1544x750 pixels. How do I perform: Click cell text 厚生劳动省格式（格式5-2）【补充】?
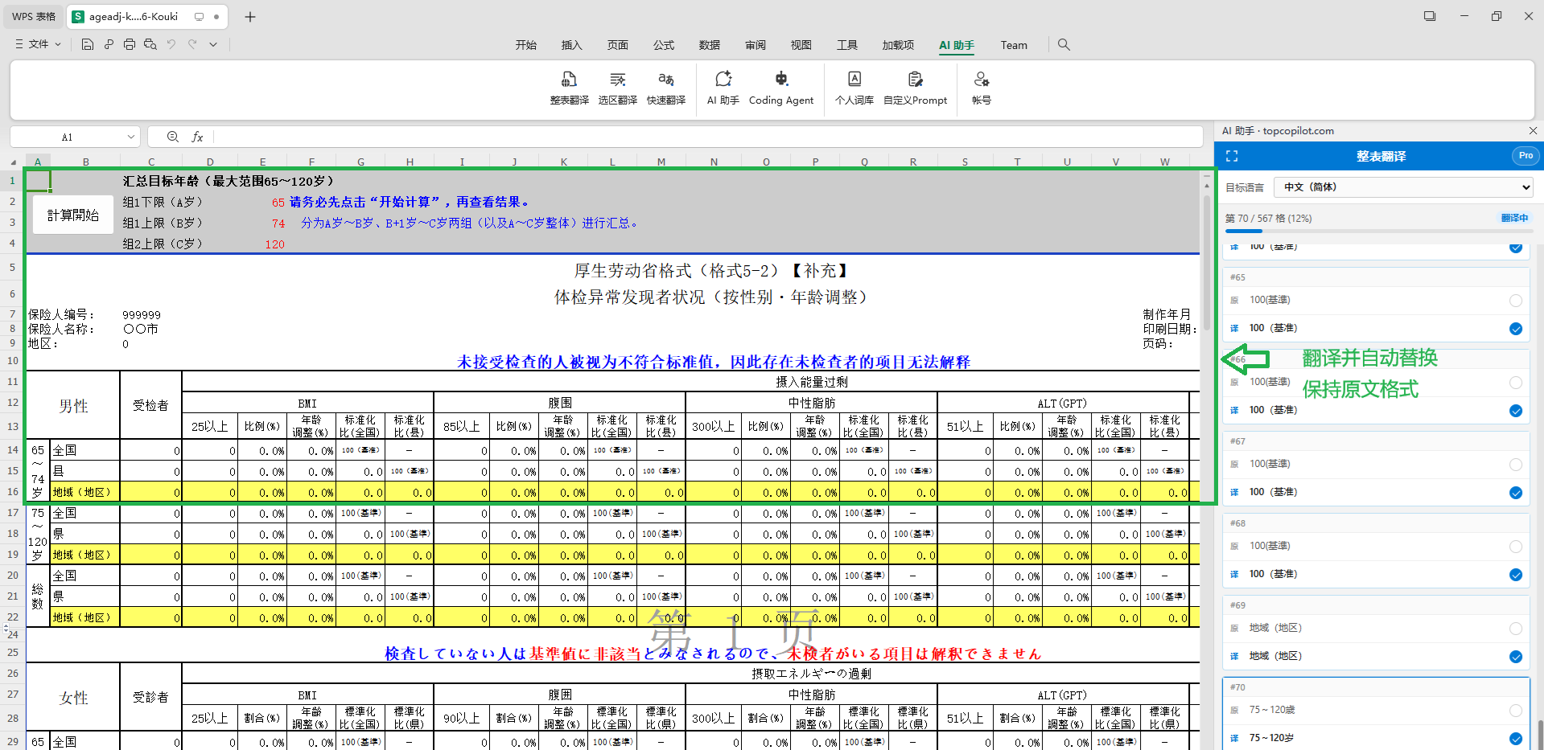pyautogui.click(x=712, y=271)
